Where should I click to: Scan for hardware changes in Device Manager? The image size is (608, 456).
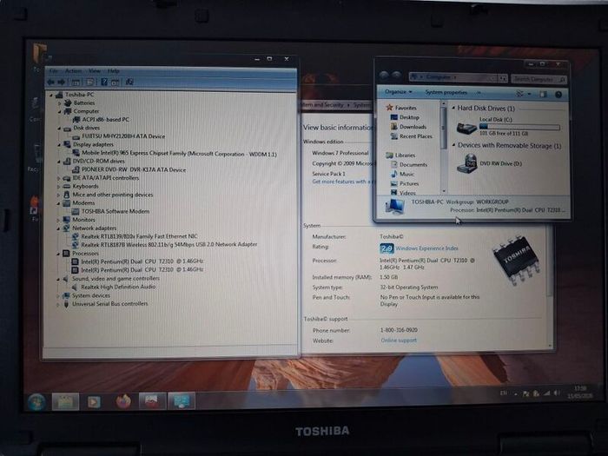[x=129, y=82]
